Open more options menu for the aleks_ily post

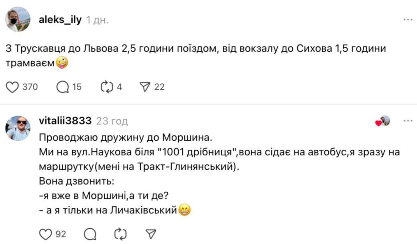coord(407,20)
